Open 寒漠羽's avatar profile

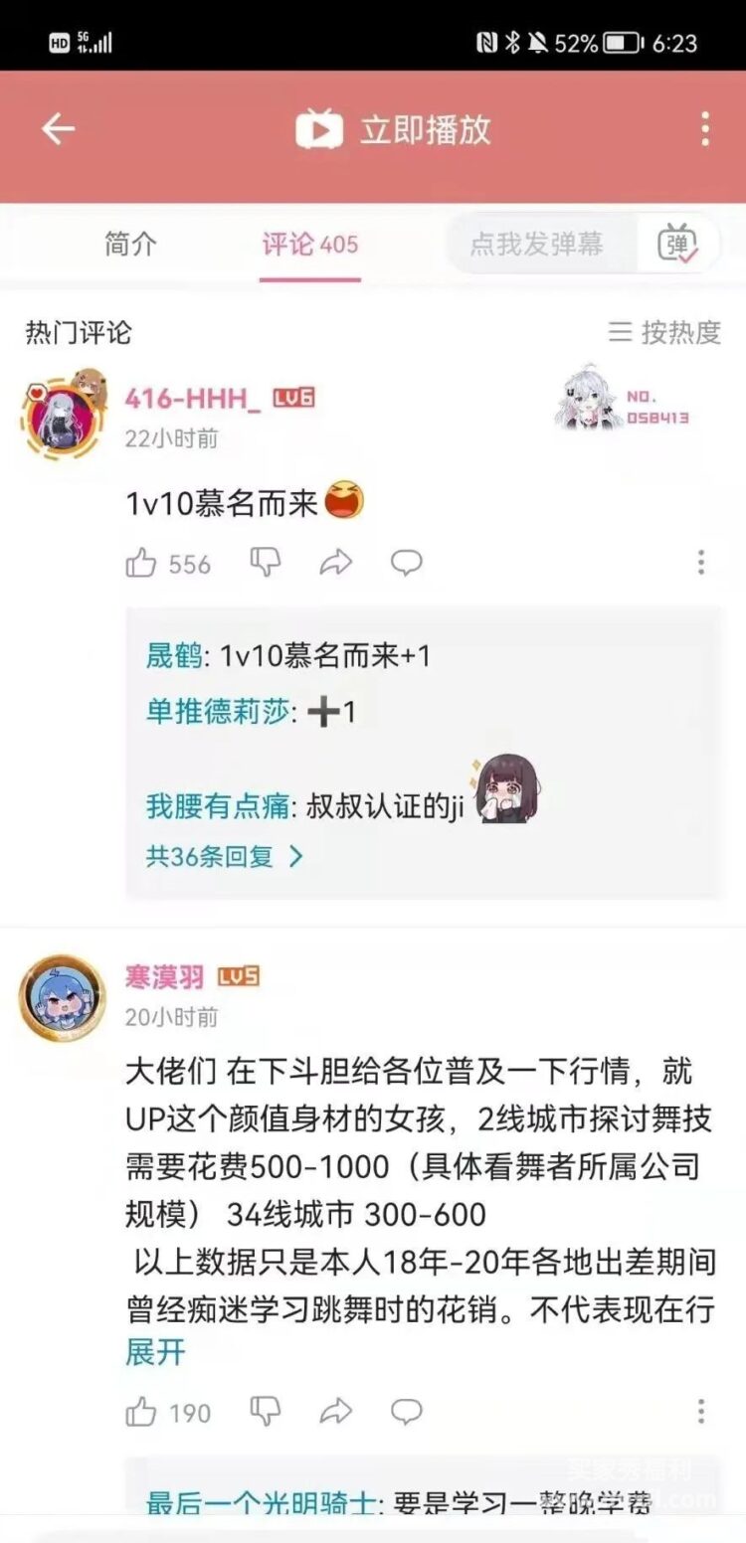click(x=63, y=997)
